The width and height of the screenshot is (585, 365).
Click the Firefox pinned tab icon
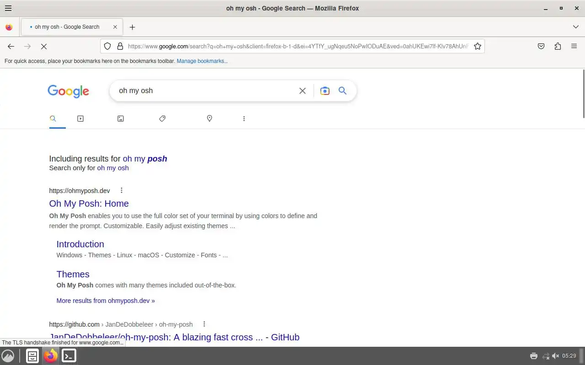tap(9, 27)
